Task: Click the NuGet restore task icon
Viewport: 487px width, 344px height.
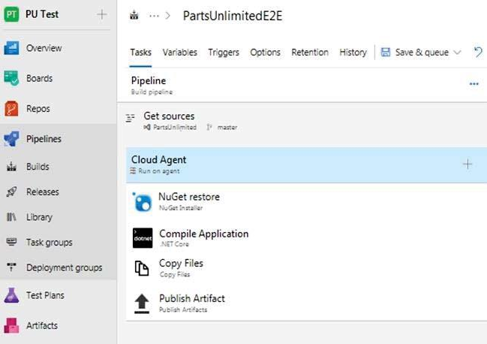Action: 143,202
